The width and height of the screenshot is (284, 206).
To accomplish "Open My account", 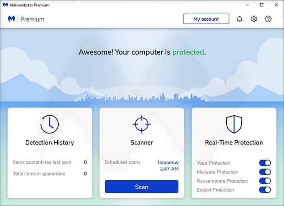I will tap(206, 19).
